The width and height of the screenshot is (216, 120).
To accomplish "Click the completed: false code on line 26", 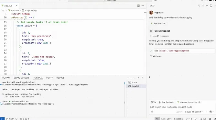I will point(34,60).
